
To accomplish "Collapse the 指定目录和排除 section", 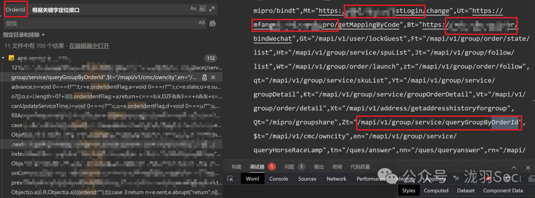I will [24, 35].
